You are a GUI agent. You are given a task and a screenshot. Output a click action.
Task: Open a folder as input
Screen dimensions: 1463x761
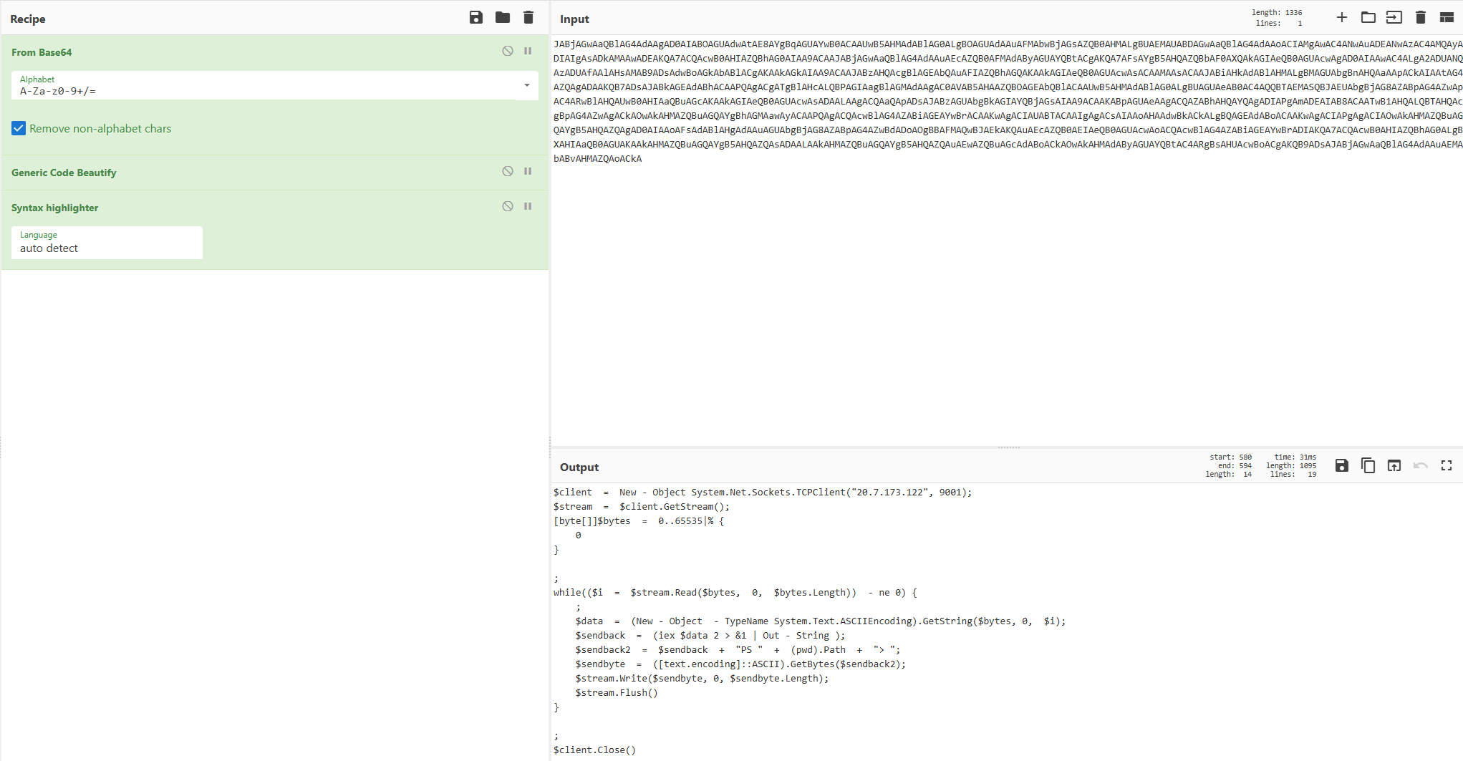(x=1368, y=17)
